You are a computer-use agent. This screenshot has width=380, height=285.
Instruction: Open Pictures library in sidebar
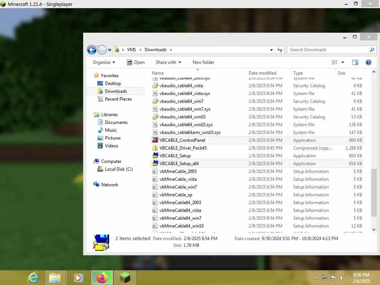[x=113, y=138]
